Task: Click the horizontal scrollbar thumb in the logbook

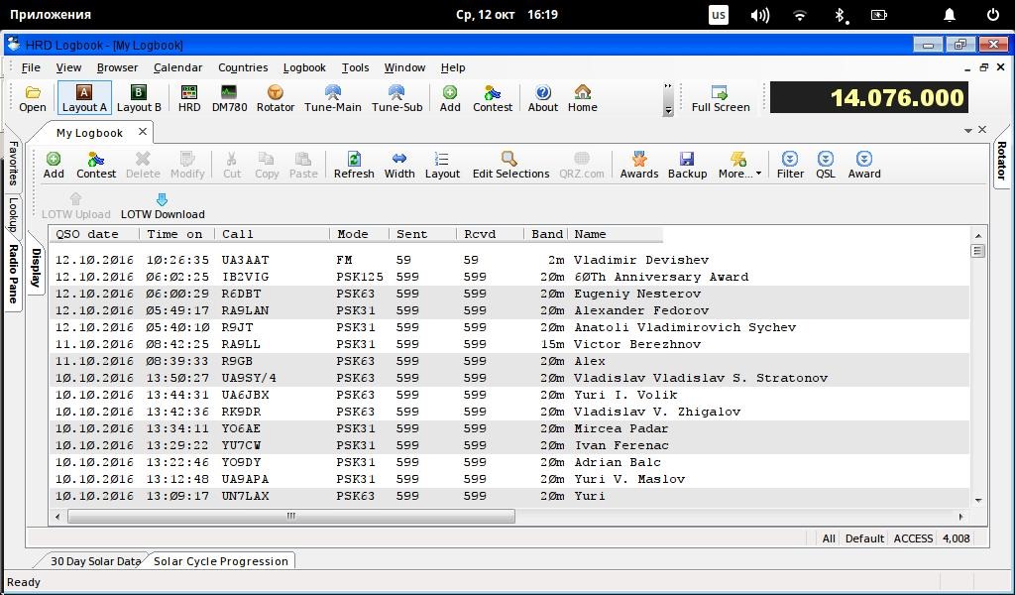Action: click(x=291, y=516)
